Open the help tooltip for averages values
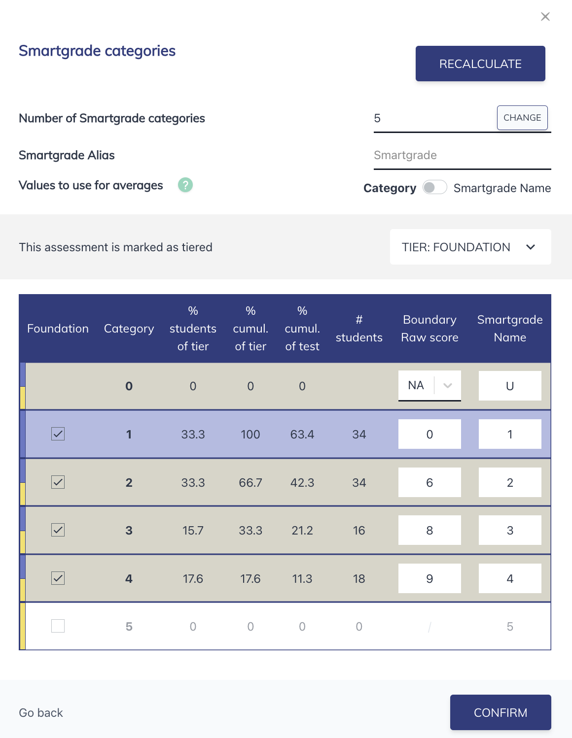 pyautogui.click(x=185, y=185)
